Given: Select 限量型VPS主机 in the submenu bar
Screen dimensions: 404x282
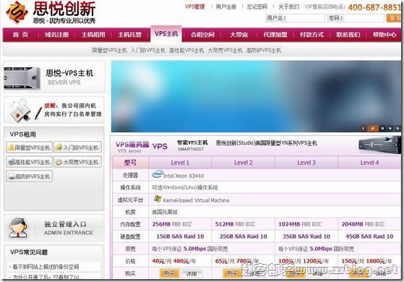Looking at the screenshot, I should coord(110,51).
